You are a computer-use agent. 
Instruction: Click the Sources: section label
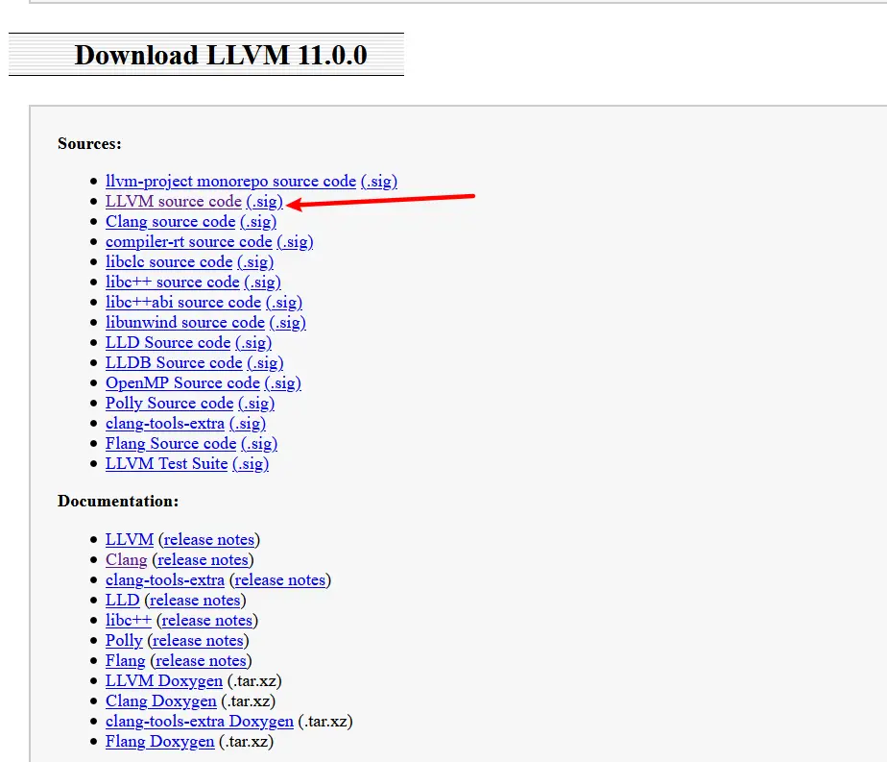[89, 144]
